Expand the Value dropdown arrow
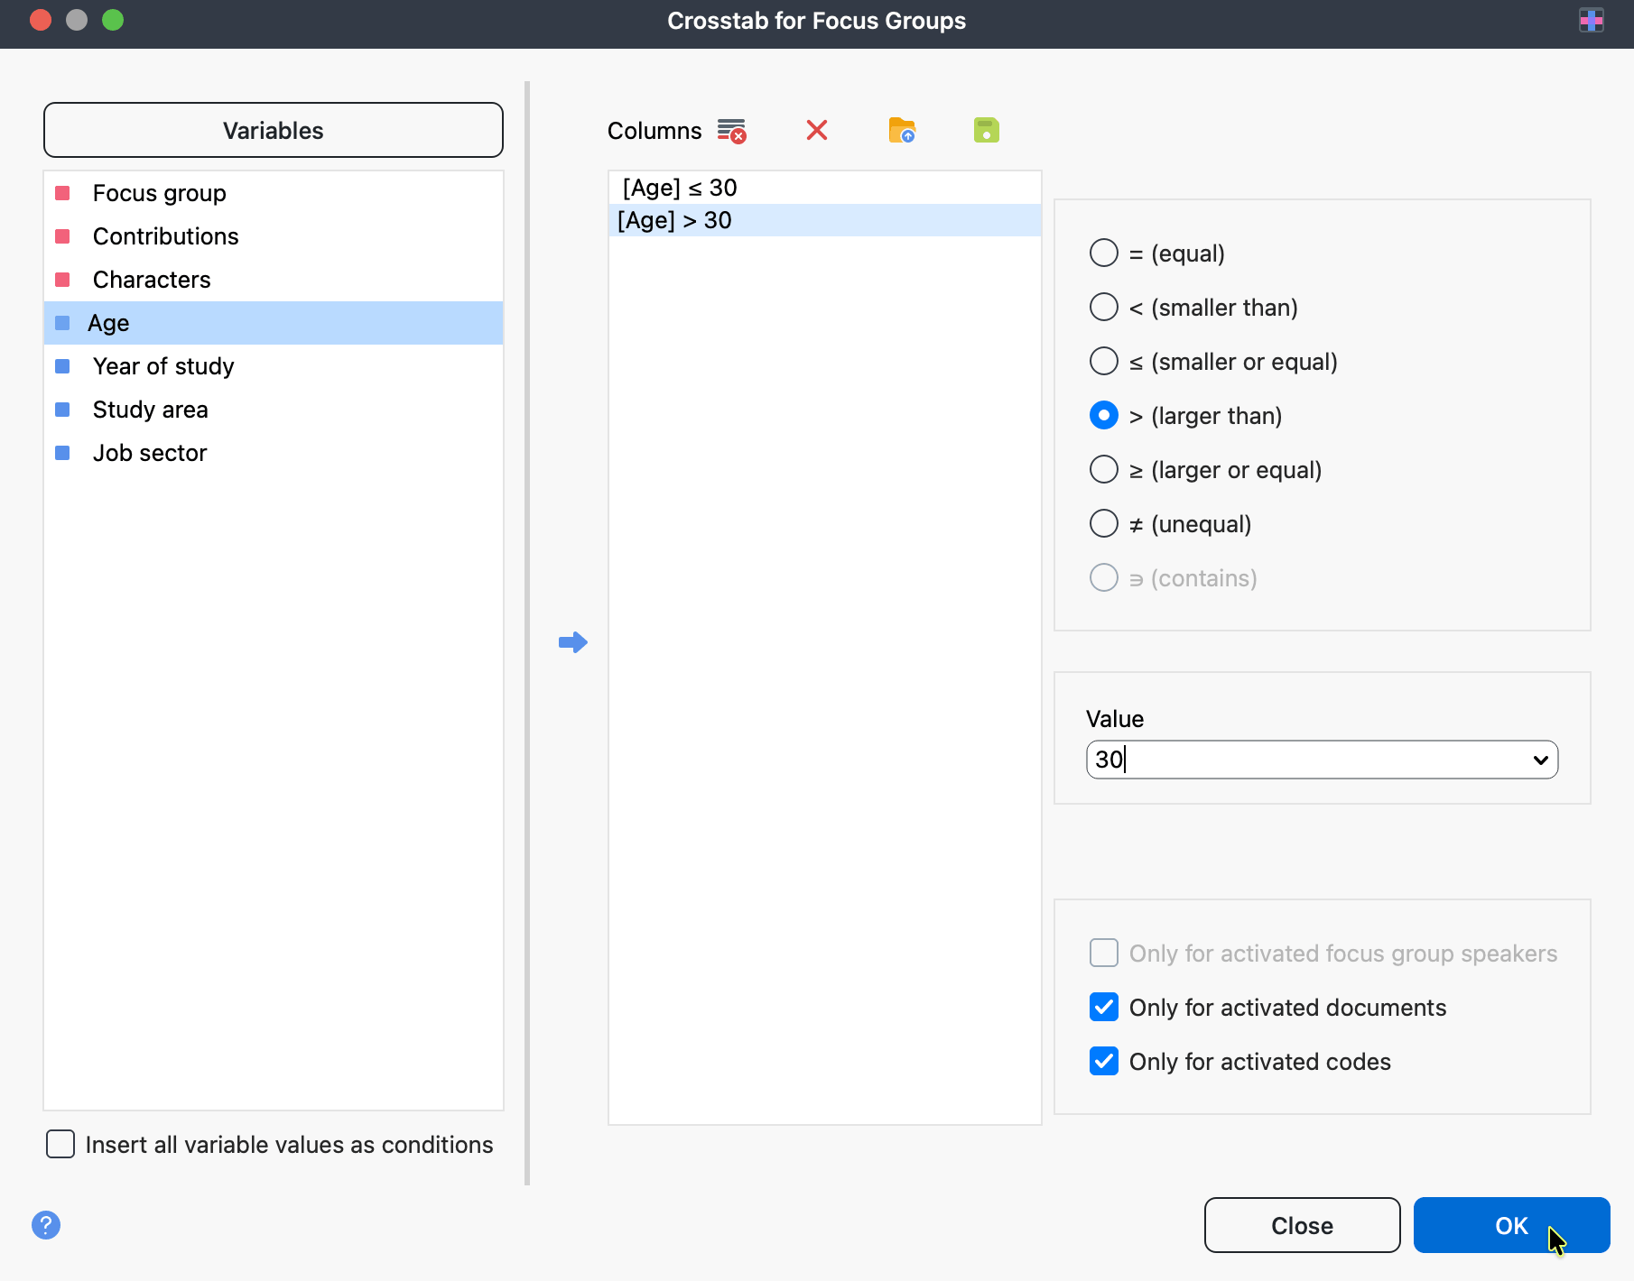Image resolution: width=1634 pixels, height=1281 pixels. (1540, 760)
